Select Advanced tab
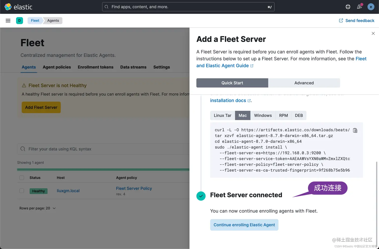 coord(304,83)
